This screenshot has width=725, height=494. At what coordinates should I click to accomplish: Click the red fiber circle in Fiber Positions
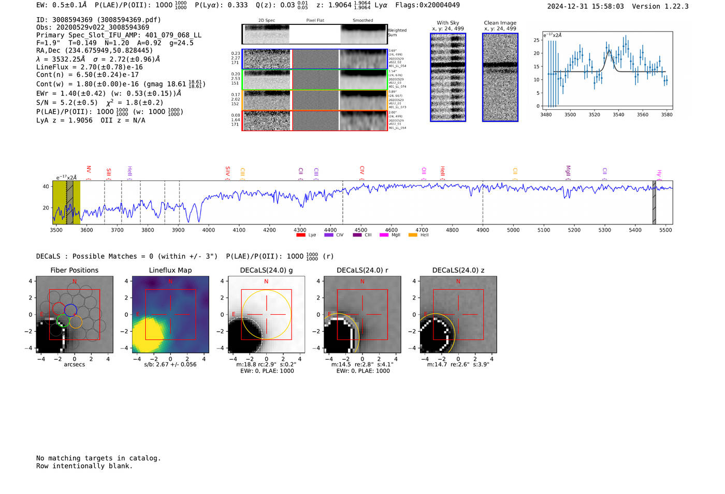[x=59, y=309]
